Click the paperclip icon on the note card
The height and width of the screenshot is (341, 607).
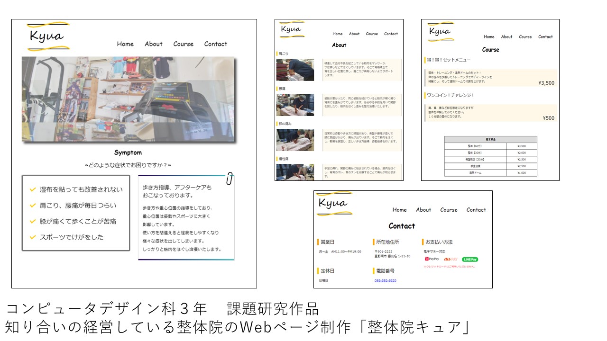pyautogui.click(x=229, y=179)
